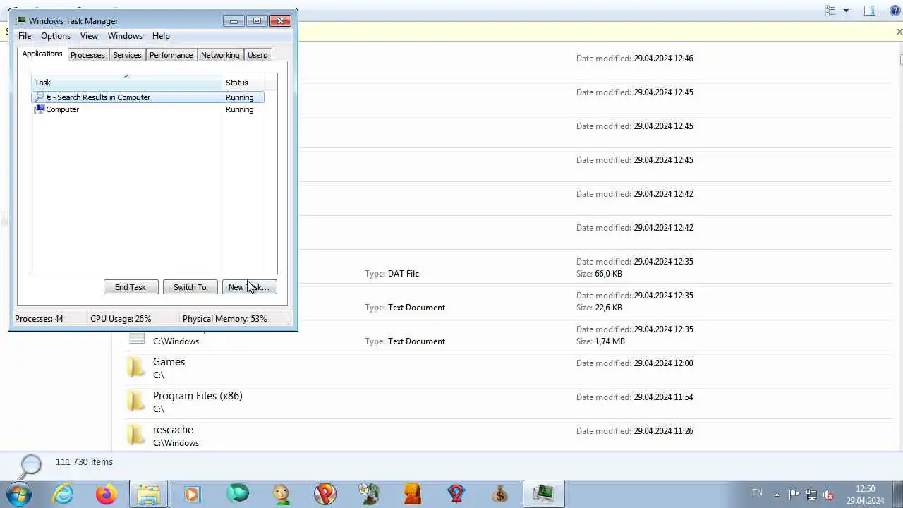Open Firefox from the taskbar
The height and width of the screenshot is (508, 903).
(x=107, y=494)
